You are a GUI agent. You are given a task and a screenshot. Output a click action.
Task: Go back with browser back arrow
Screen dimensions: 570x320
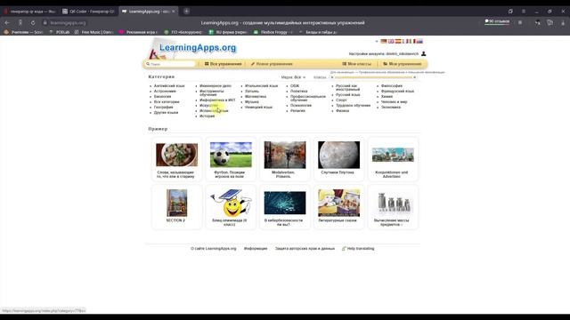(x=7, y=22)
